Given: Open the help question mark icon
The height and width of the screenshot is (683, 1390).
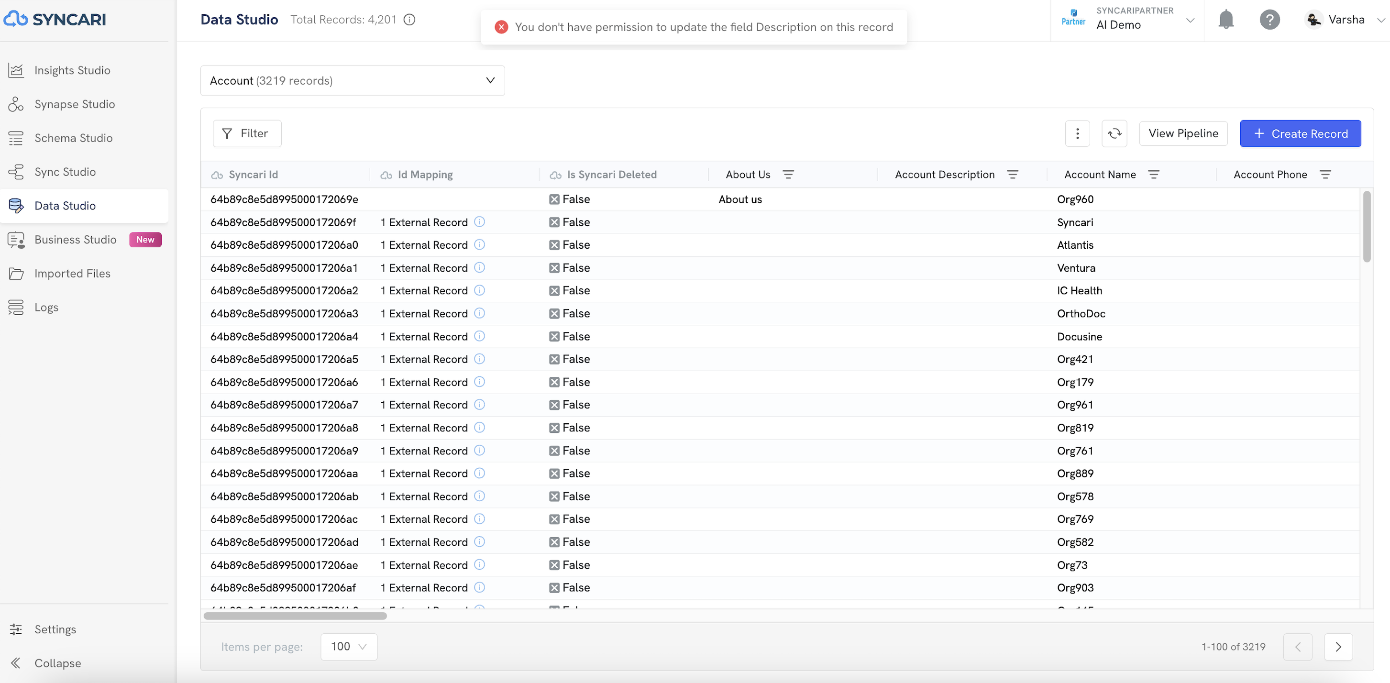Looking at the screenshot, I should 1269,20.
